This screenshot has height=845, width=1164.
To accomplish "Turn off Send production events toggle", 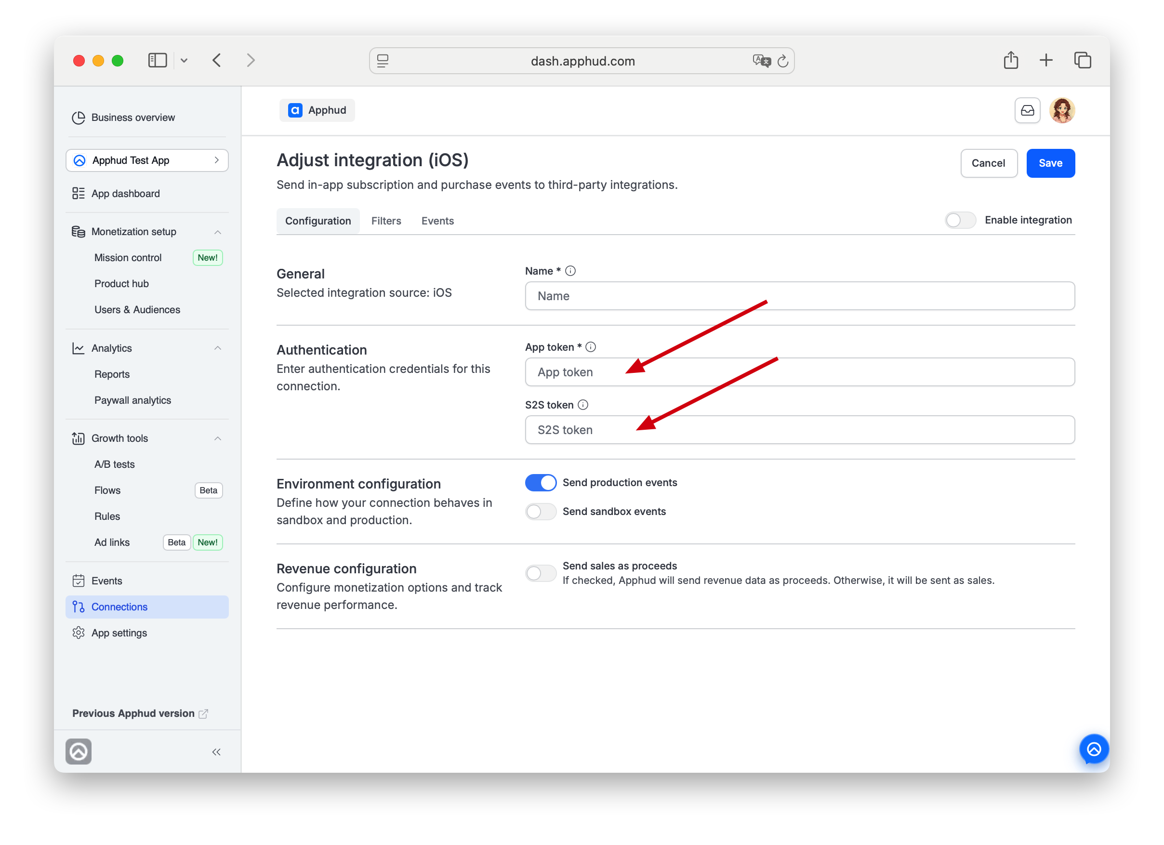I will pos(541,483).
